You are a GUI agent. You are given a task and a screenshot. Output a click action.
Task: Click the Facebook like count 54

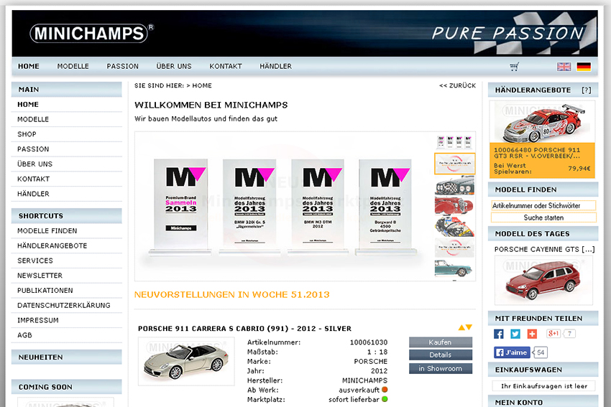click(541, 352)
